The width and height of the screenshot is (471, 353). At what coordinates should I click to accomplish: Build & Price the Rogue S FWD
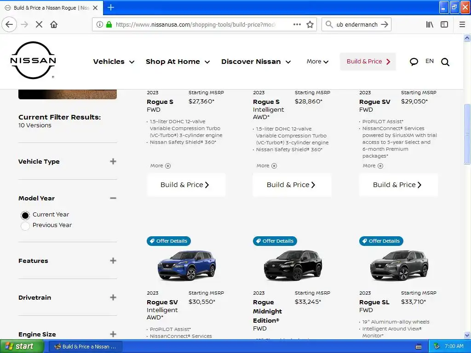186,185
